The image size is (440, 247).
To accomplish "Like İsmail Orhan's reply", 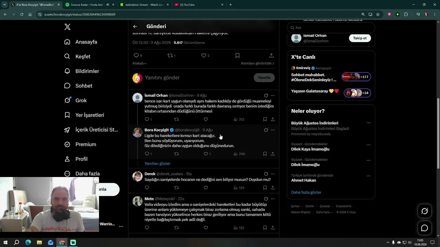I will (x=206, y=119).
